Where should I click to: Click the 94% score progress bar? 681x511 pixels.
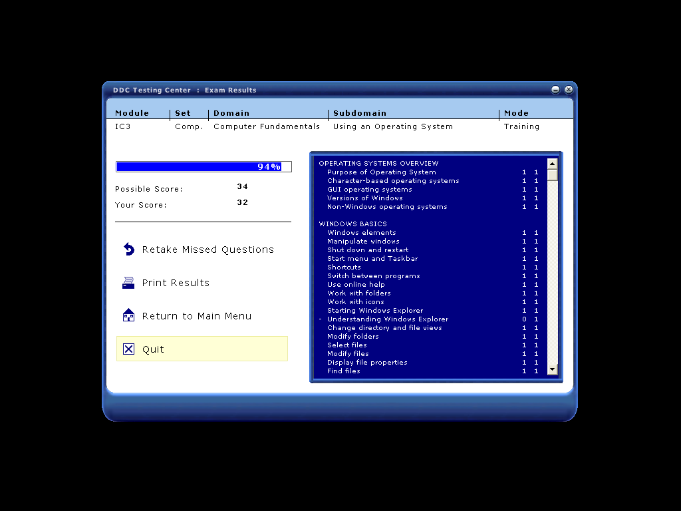click(x=204, y=166)
